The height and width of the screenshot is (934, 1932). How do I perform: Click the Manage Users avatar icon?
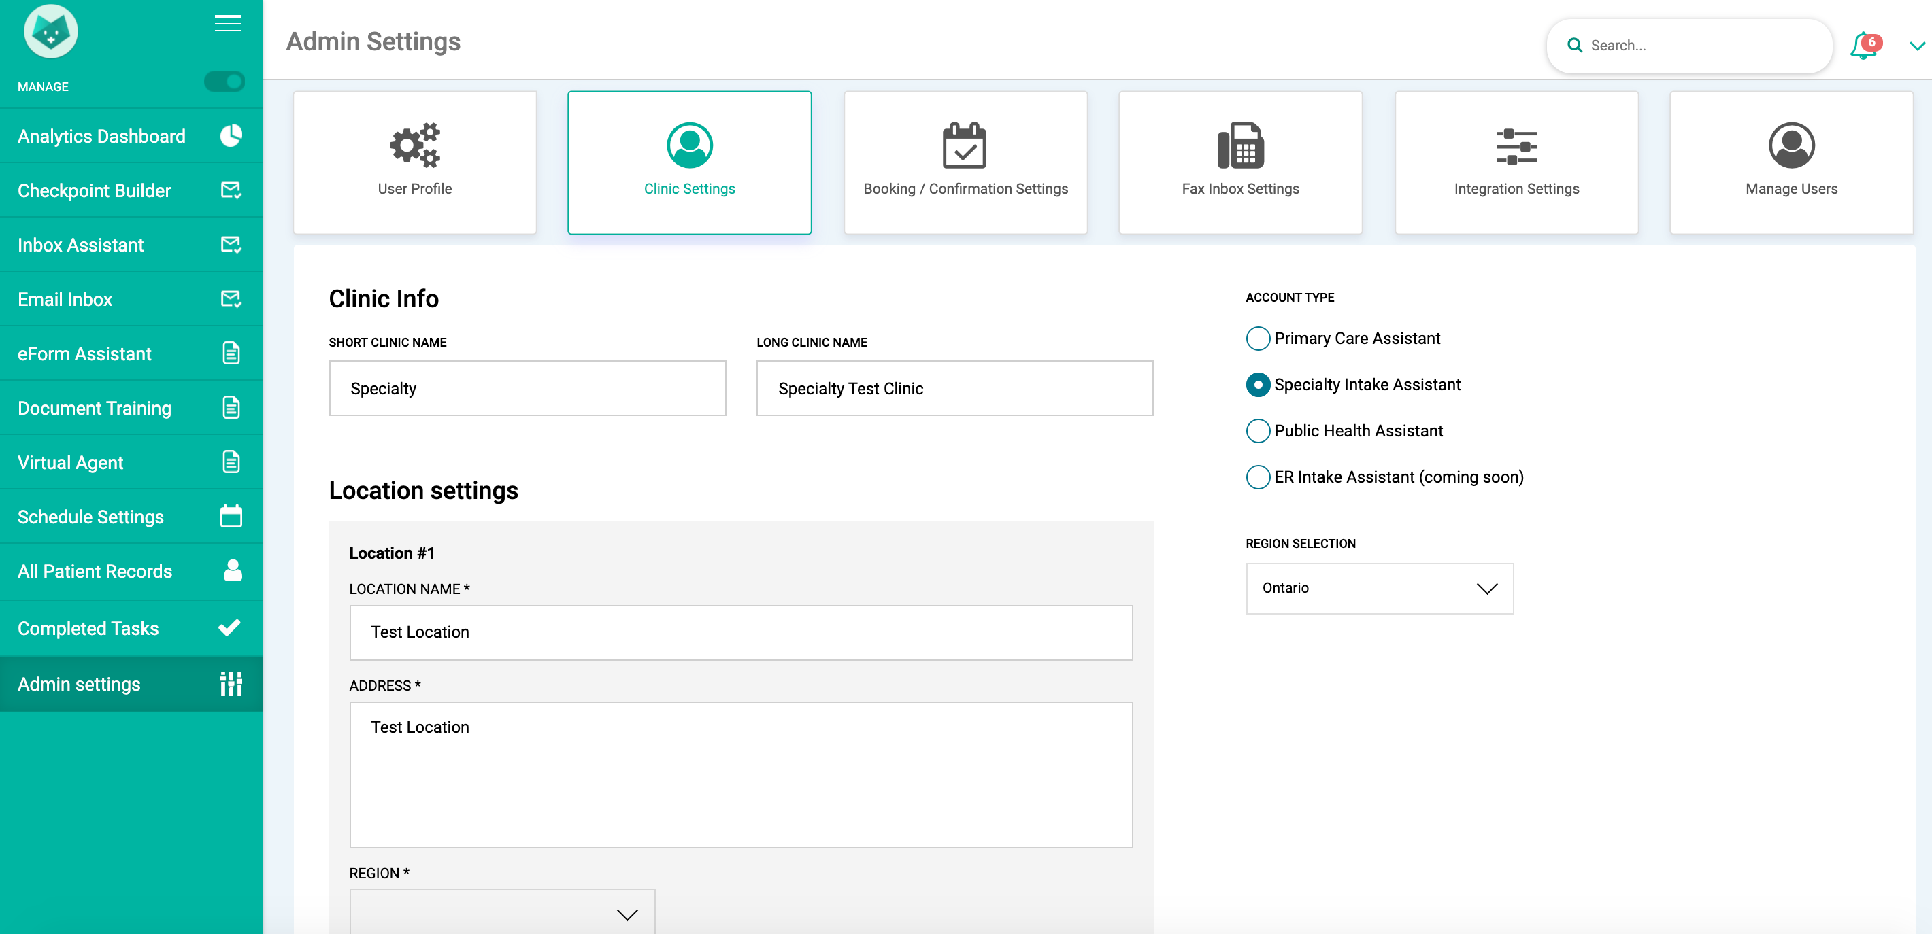1791,145
